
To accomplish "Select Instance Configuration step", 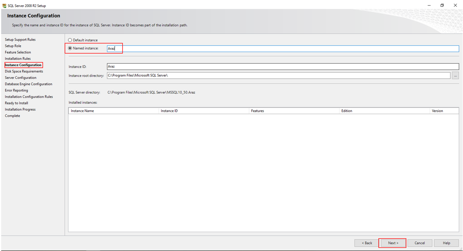I will [x=23, y=65].
